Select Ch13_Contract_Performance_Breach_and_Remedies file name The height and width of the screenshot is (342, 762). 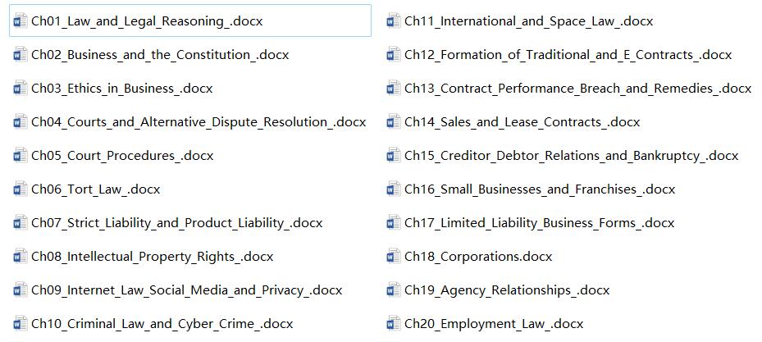(577, 89)
